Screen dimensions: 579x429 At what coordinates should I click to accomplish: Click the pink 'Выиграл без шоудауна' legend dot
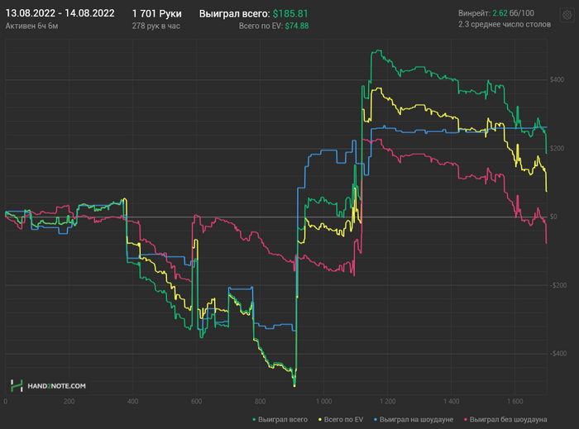point(466,420)
